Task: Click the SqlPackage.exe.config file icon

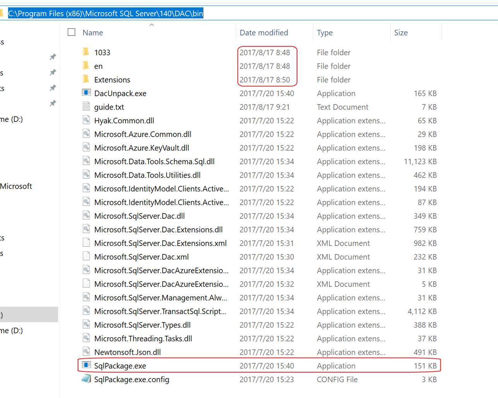Action: (x=86, y=379)
